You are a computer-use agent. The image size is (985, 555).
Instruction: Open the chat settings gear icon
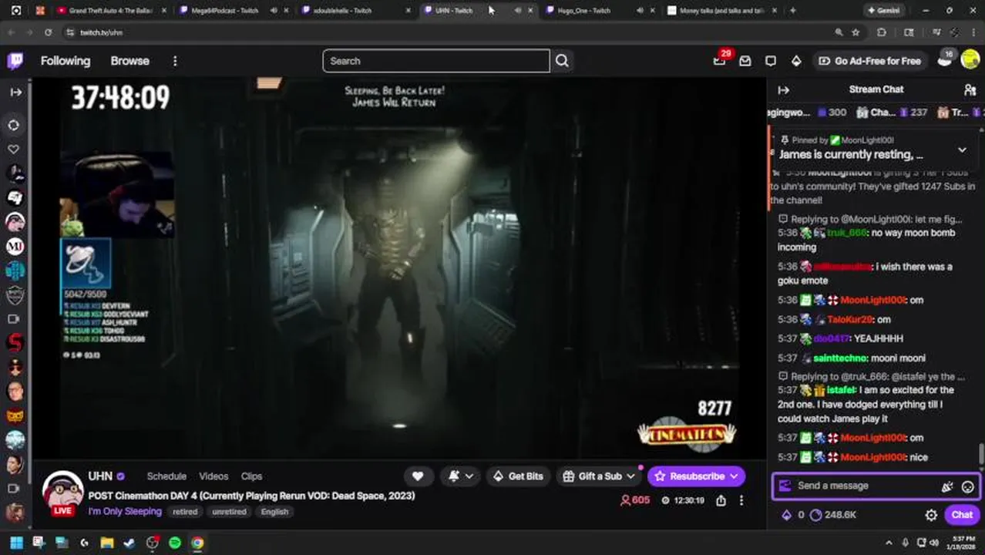931,515
